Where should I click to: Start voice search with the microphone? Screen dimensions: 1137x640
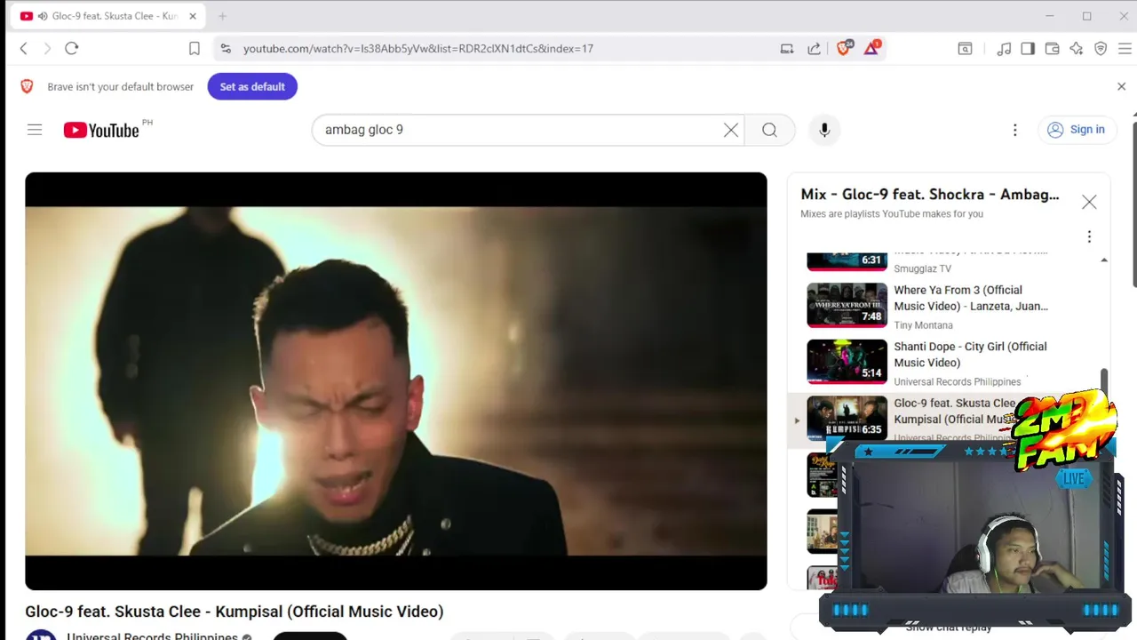824,130
